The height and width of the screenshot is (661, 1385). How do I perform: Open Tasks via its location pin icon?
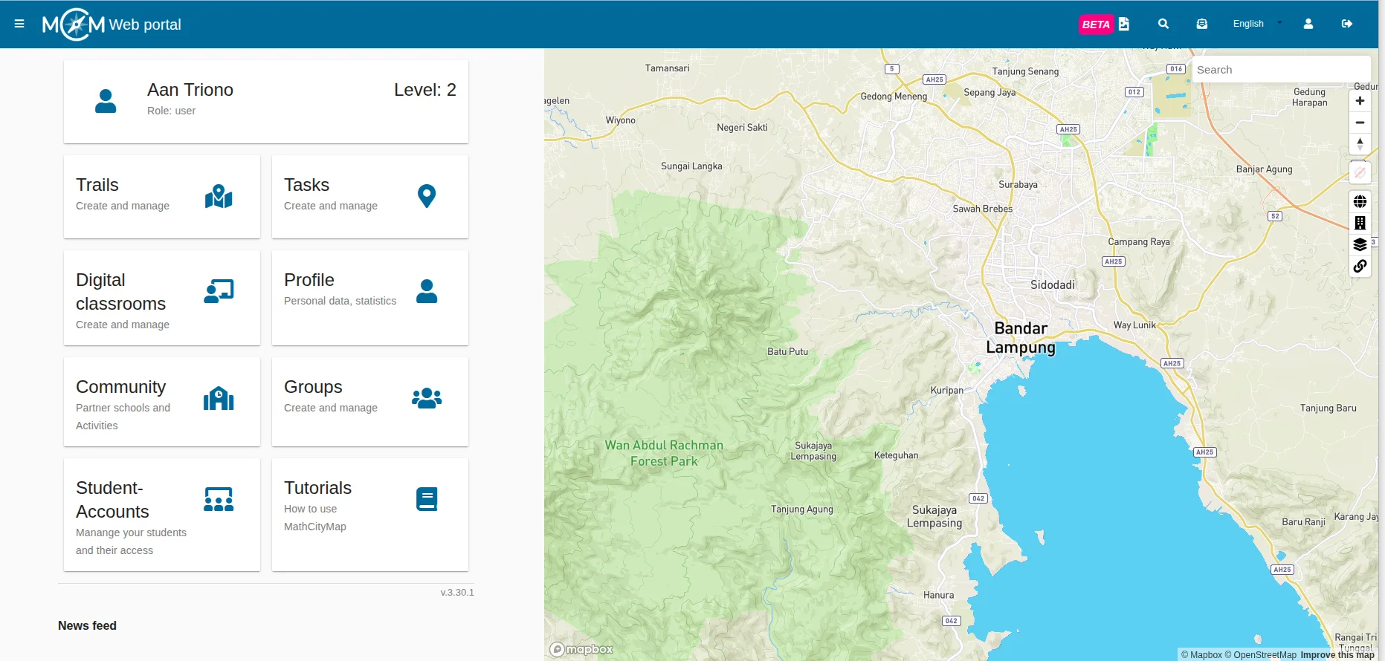click(427, 196)
